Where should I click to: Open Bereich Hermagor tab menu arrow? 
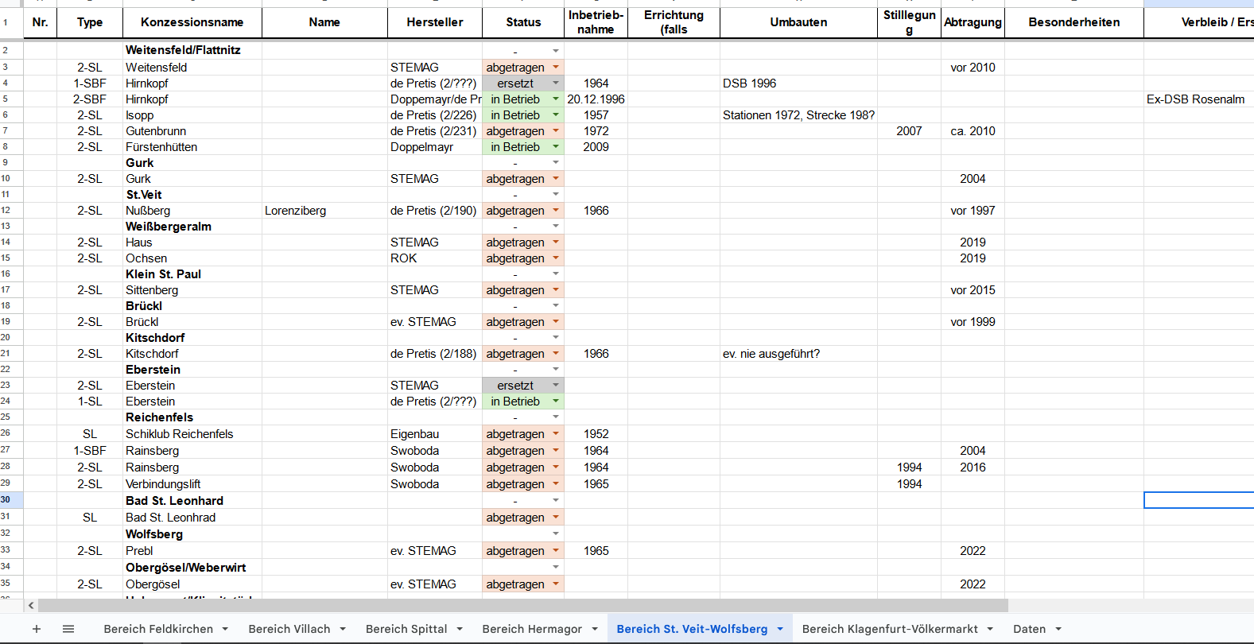[595, 629]
